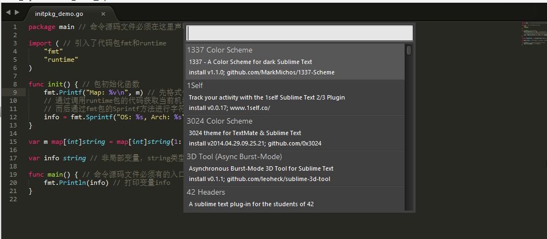Focus the package search input box
The image size is (547, 239).
(298, 33)
